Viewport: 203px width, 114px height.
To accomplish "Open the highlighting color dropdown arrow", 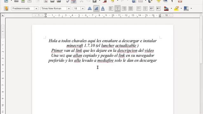I will coord(181,9).
